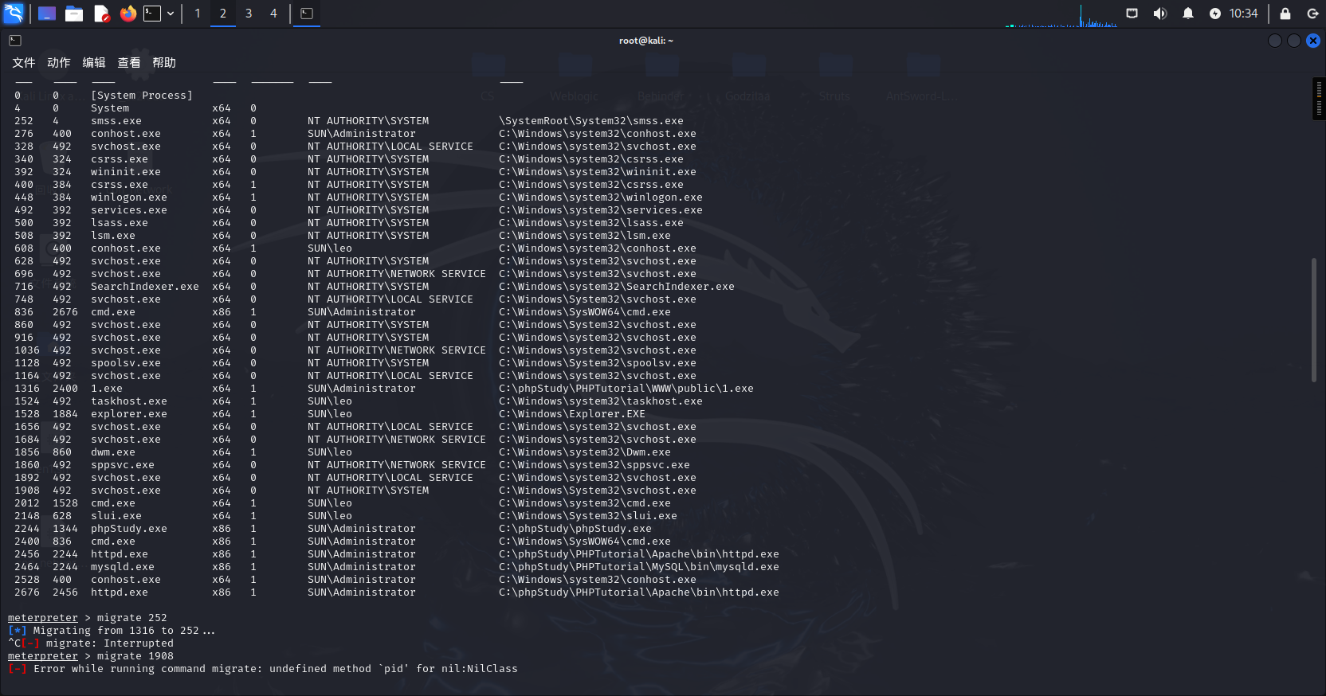Open the clock showing 10:34
Image resolution: width=1326 pixels, height=696 pixels.
click(x=1243, y=14)
